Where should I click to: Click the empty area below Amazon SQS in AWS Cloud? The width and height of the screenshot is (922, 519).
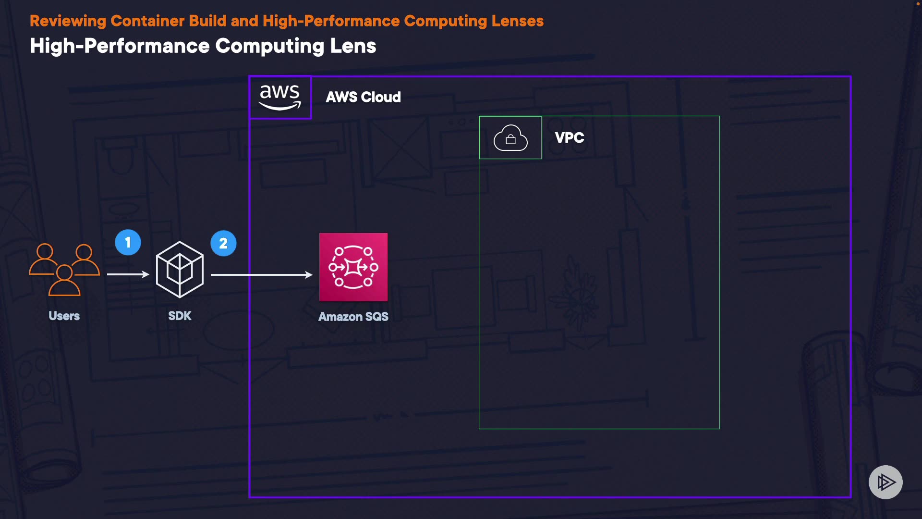353,408
